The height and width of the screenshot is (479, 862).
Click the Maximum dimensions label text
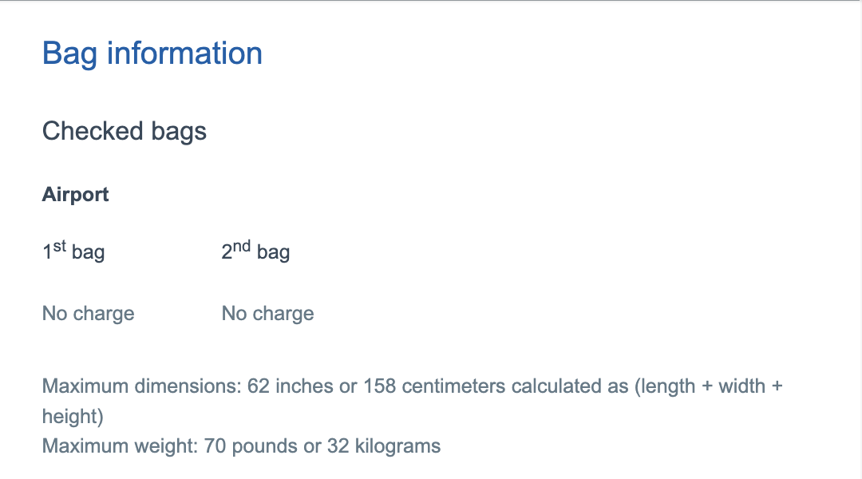click(141, 386)
